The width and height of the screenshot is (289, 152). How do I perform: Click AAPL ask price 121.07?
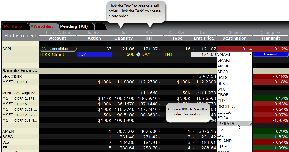[x=150, y=49]
